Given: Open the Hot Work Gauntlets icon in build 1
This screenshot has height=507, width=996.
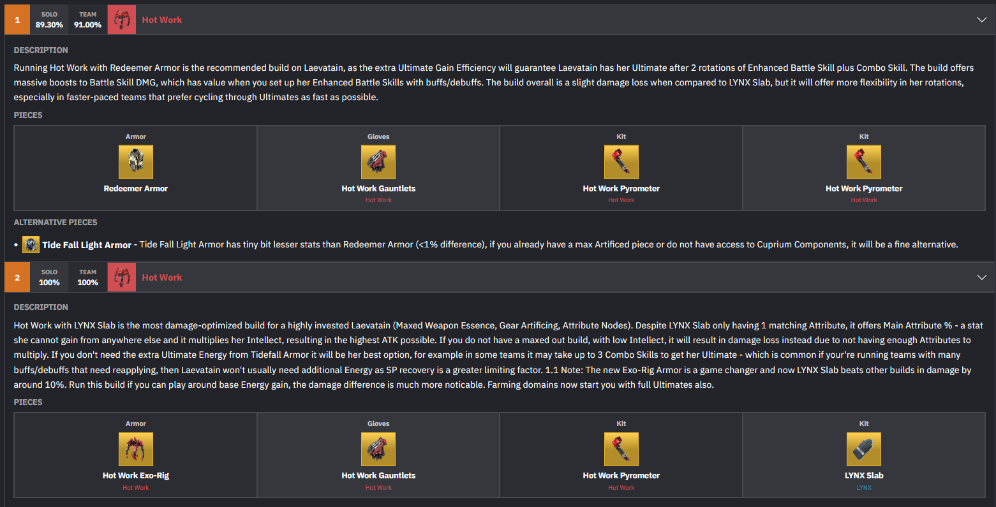Looking at the screenshot, I should pos(378,162).
